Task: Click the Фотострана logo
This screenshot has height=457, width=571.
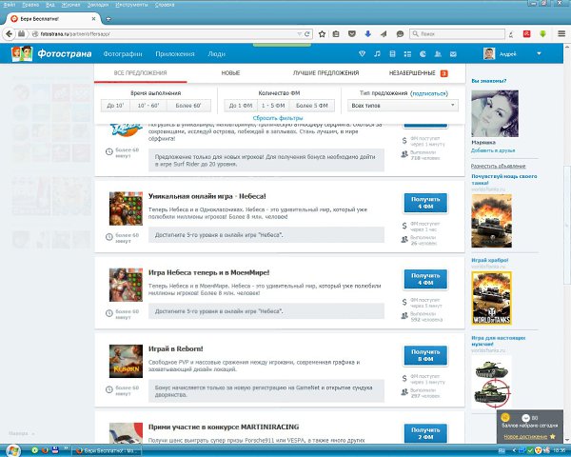Action: [51, 53]
